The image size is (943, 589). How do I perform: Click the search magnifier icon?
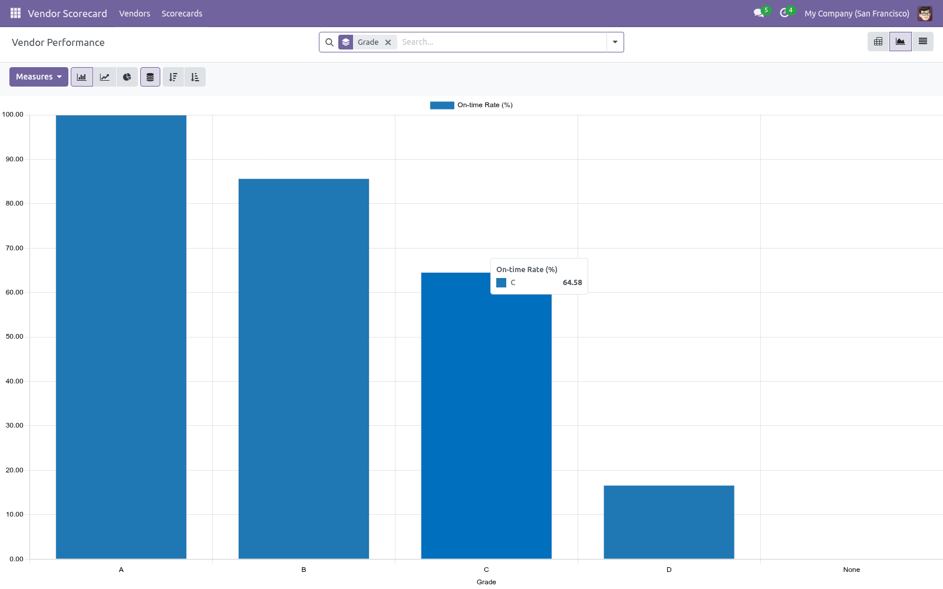click(329, 42)
